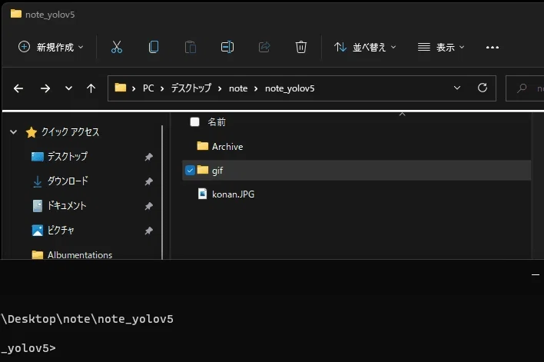Screen dimensions: 544x362
Task: Click PC in the address breadcrumb
Action: pyautogui.click(x=148, y=88)
